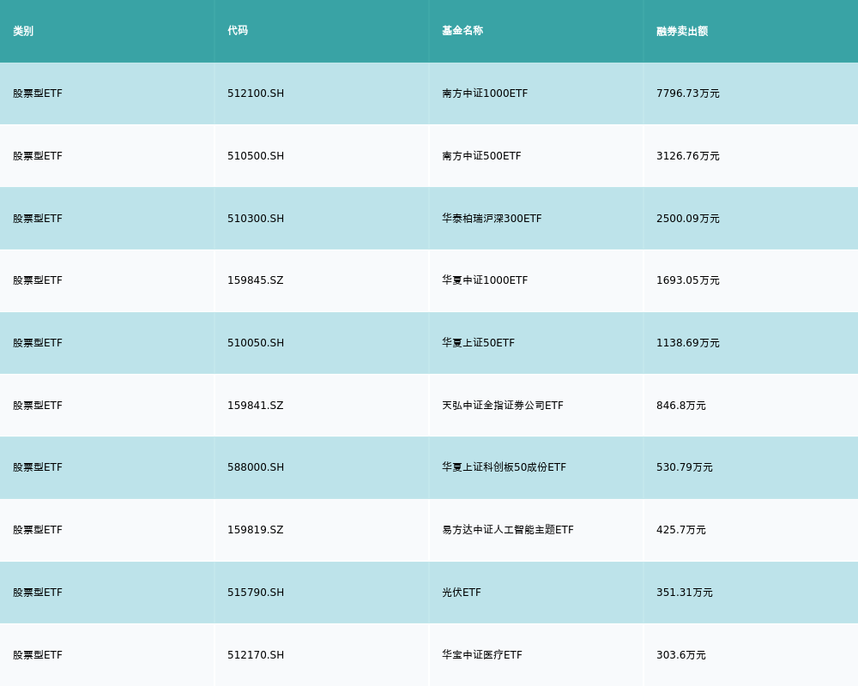Select the 303.6万元 amount cell
The width and height of the screenshot is (858, 686).
pyautogui.click(x=681, y=655)
